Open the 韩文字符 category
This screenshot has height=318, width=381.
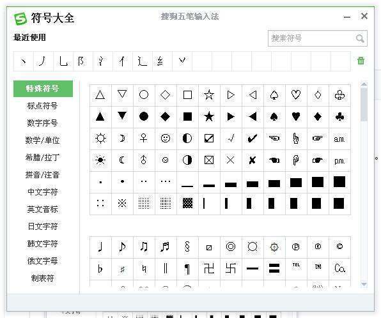(43, 244)
